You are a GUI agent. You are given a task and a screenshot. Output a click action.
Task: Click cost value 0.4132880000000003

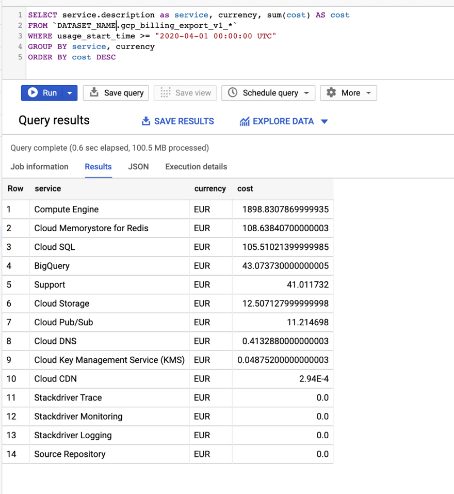tap(285, 341)
